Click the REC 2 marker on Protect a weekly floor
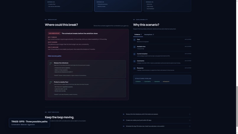This screenshot has width=238, height=134. tap(51, 83)
